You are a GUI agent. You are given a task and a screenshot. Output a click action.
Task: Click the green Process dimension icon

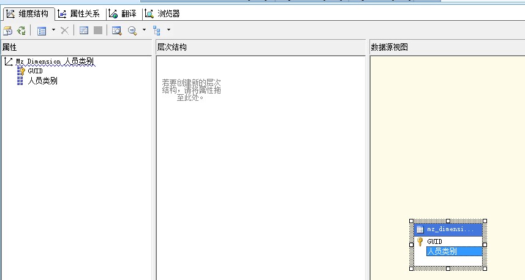21,31
